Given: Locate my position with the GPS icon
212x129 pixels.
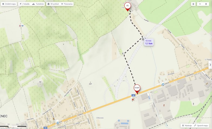Looking at the screenshot, I should coord(193,4).
